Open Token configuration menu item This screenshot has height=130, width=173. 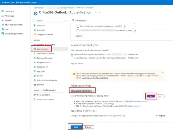tap(45, 58)
